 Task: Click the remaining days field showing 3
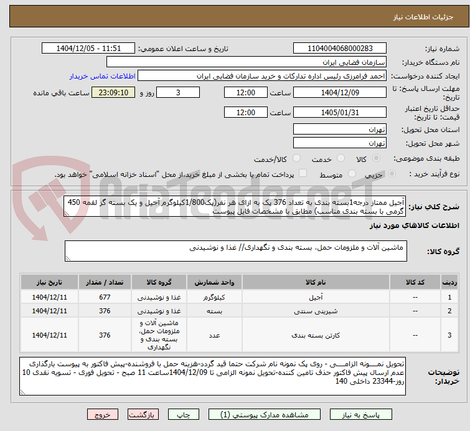[x=178, y=92]
